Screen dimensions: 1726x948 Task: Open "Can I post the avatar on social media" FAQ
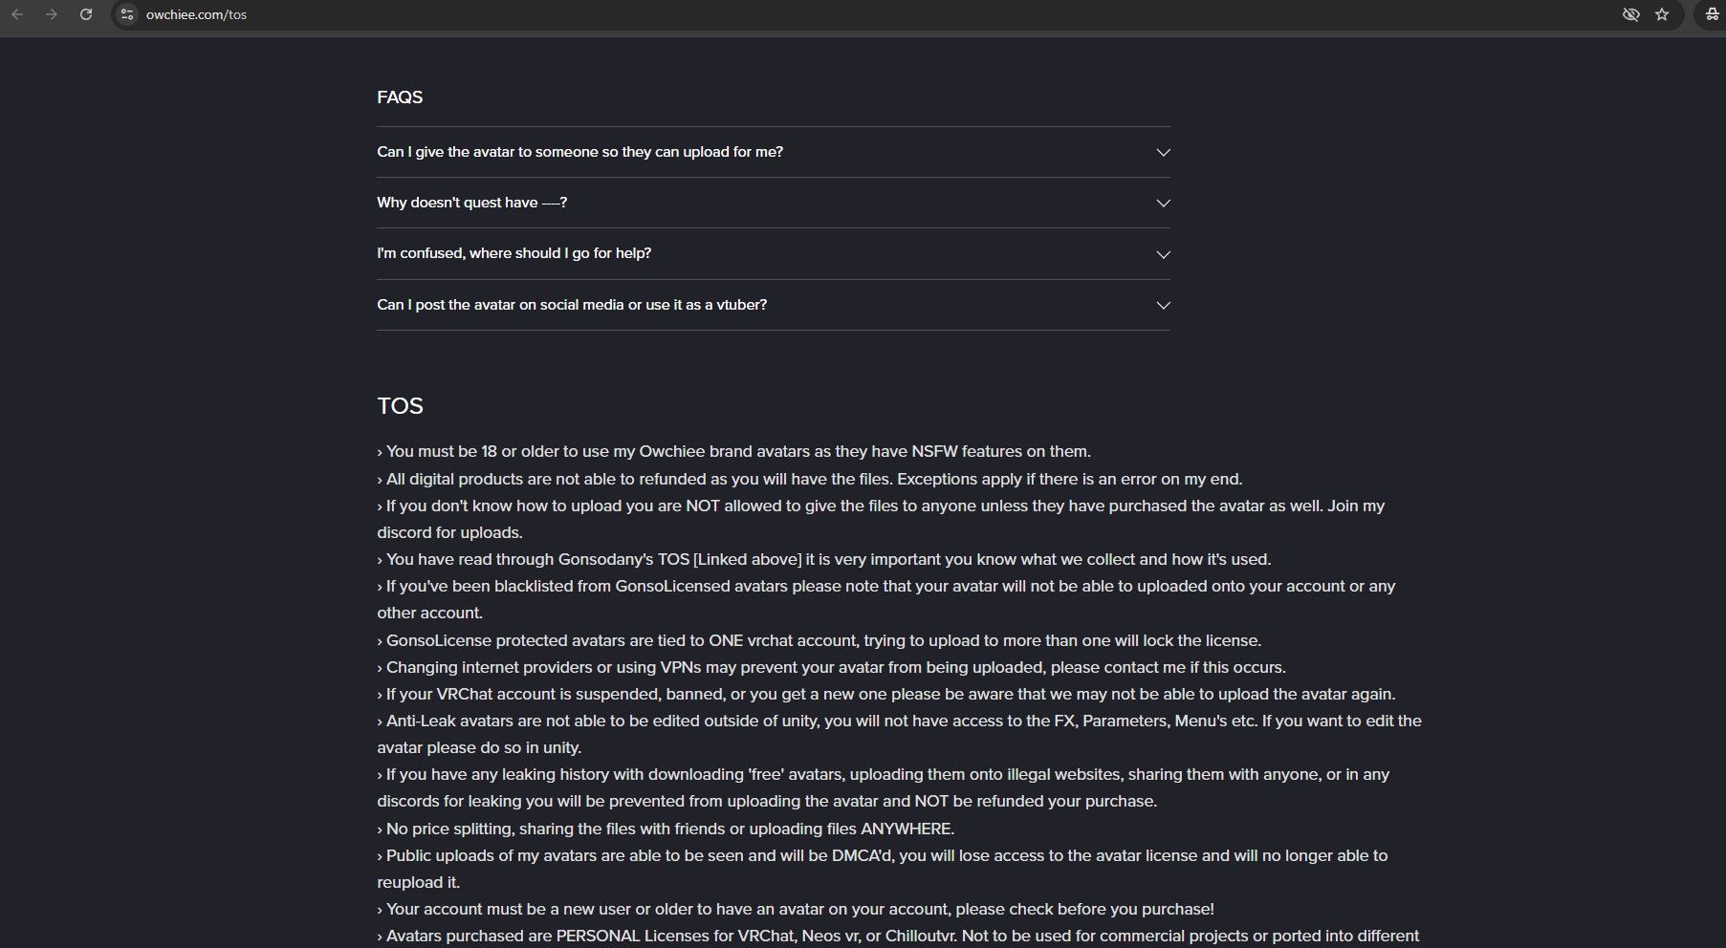[x=572, y=305]
